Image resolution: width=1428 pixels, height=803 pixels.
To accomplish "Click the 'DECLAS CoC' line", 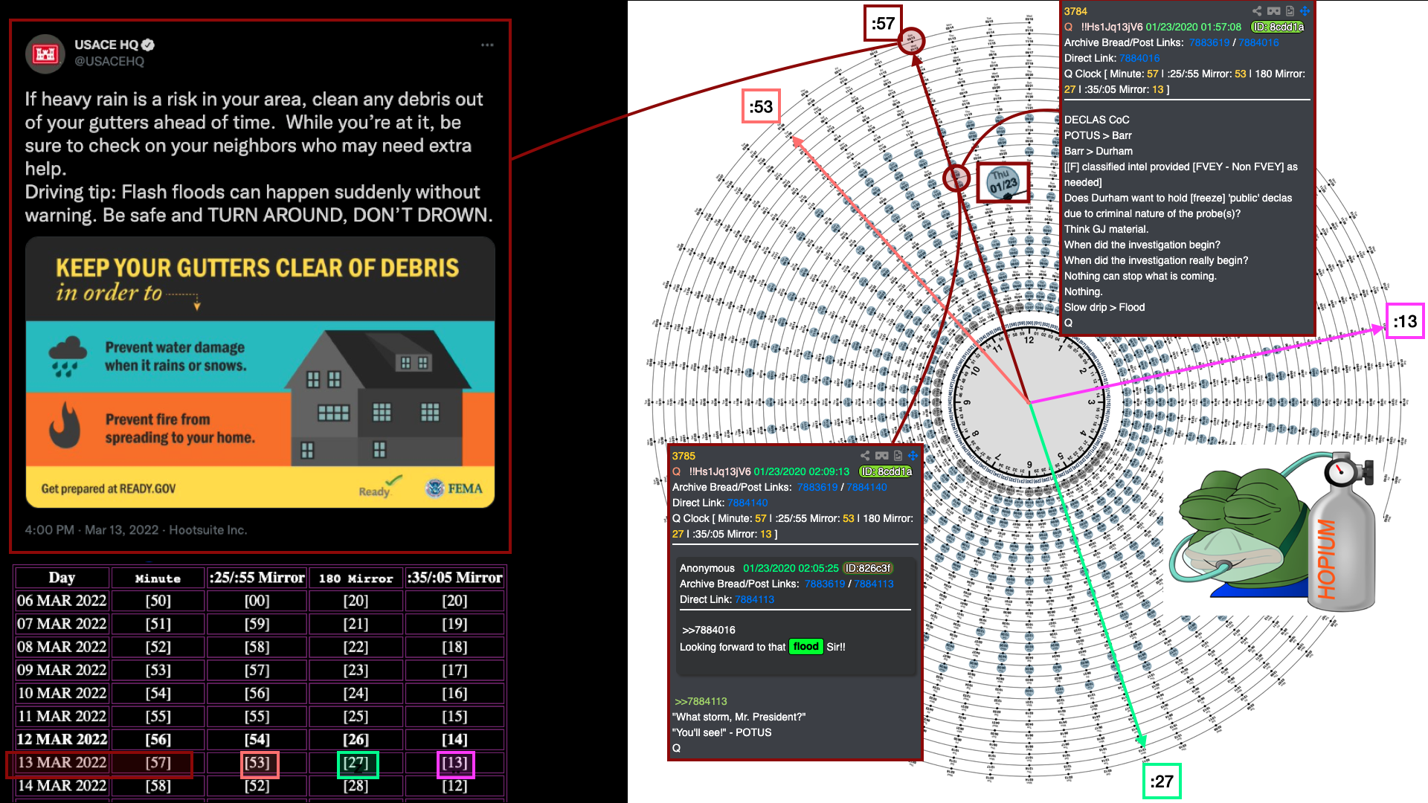I will click(x=1096, y=120).
